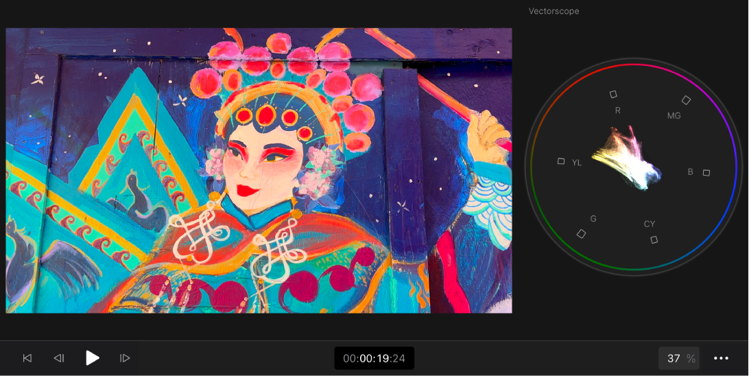Image resolution: width=749 pixels, height=376 pixels.
Task: Open the 37 % zoom level field
Action: 679,358
